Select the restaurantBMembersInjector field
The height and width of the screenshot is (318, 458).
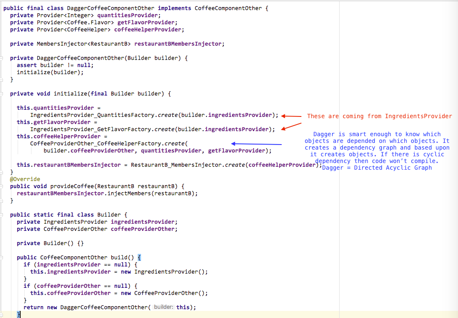click(178, 44)
